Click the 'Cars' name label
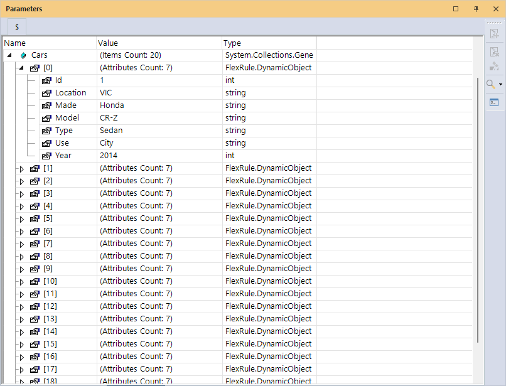The image size is (506, 386). pos(40,55)
